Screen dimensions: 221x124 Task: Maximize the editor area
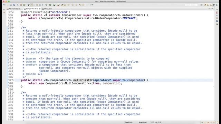coord(212,8)
